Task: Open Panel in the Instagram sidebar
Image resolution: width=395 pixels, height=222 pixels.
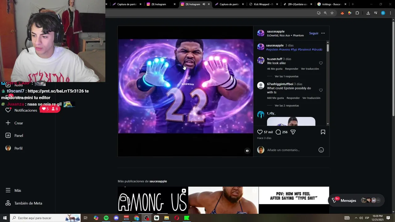Action: [x=15, y=136]
